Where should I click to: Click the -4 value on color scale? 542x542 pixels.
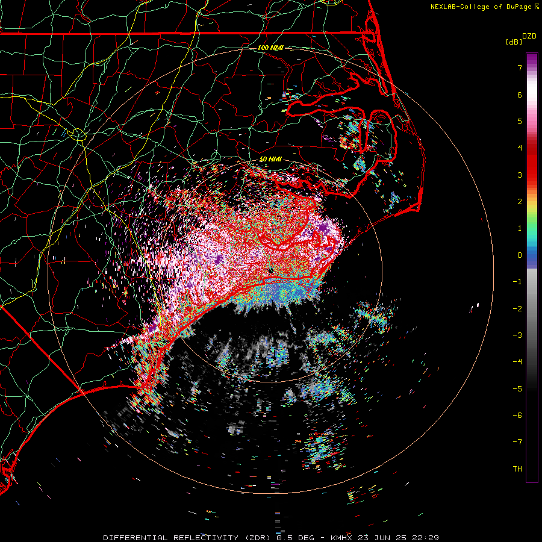517,362
